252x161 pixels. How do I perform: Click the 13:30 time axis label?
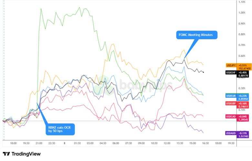click(180, 143)
